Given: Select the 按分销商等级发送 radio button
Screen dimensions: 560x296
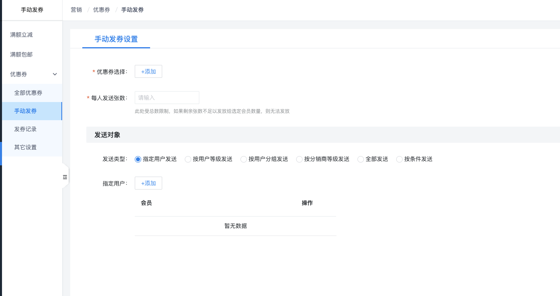Looking at the screenshot, I should tap(299, 159).
